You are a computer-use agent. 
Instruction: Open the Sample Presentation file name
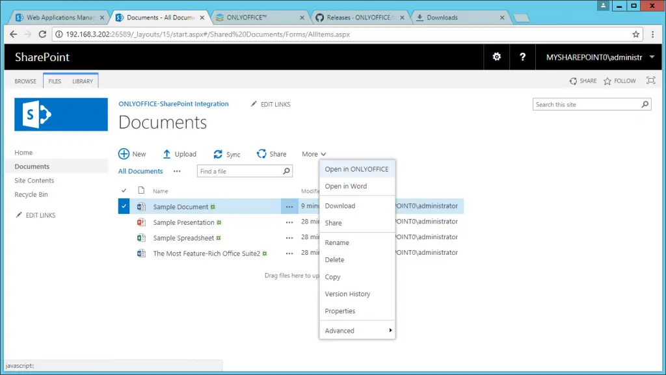(183, 222)
